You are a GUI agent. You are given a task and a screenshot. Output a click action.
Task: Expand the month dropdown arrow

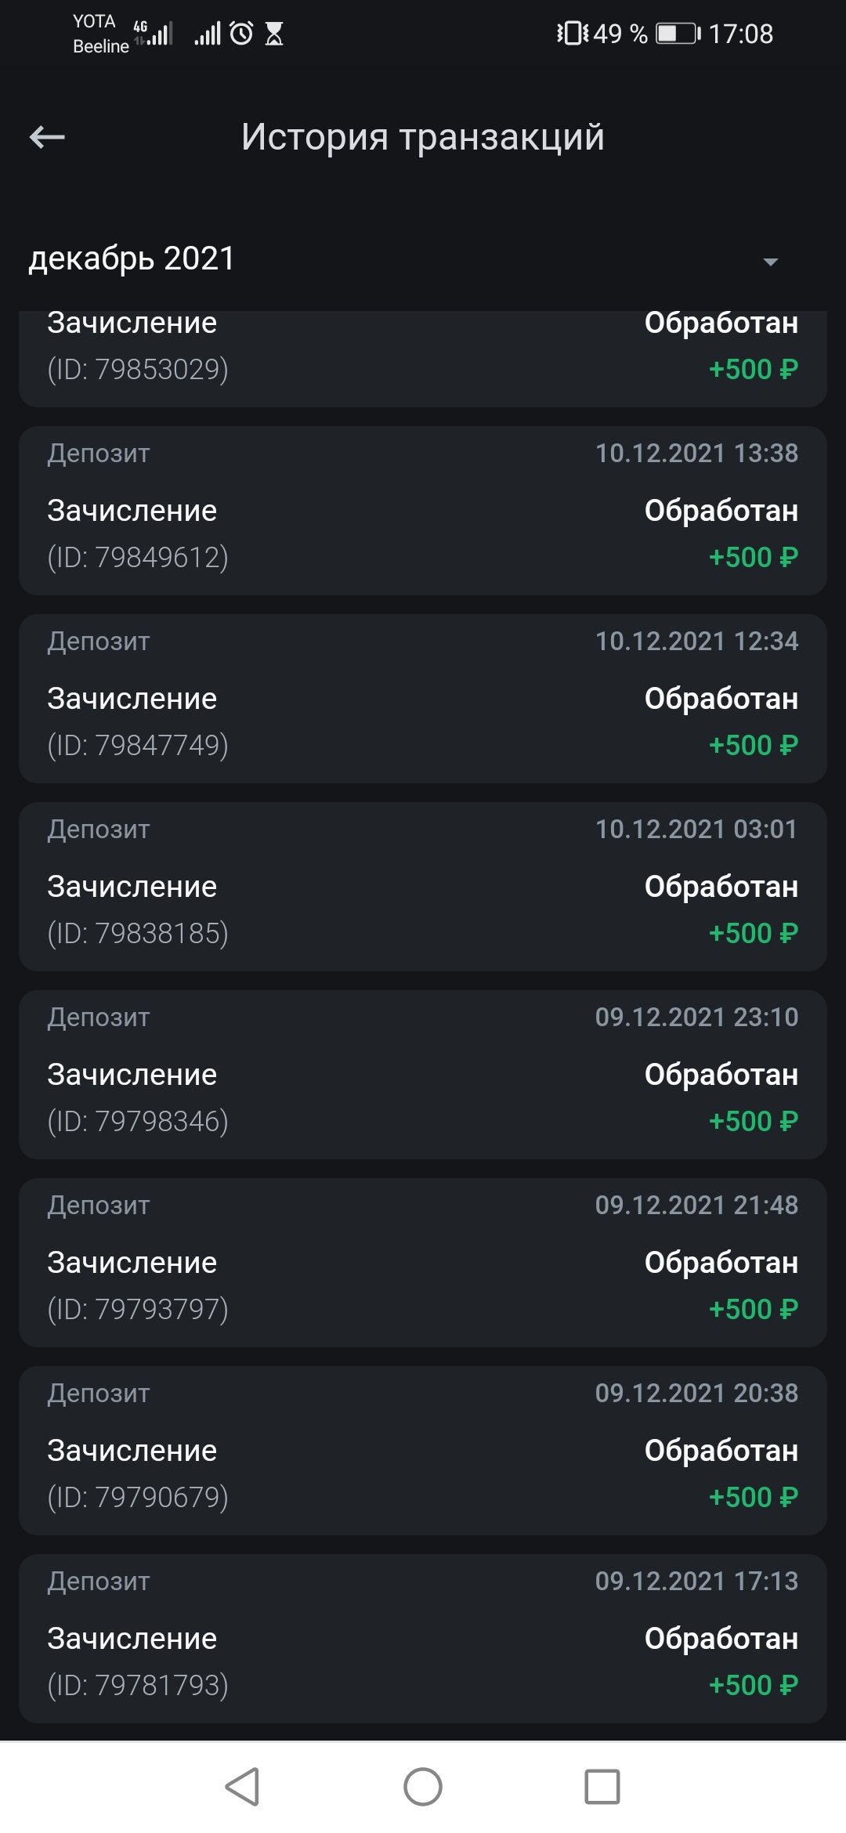[771, 262]
